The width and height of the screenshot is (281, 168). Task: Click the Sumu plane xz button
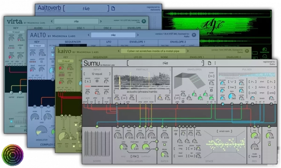tap(192, 149)
